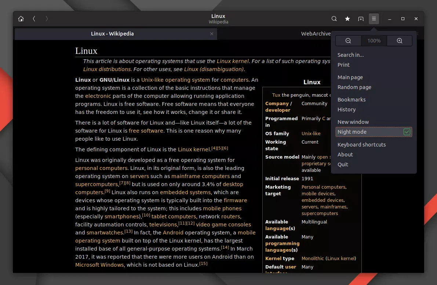Open the supercomputers link under Marketing target
437x285 pixels.
pyautogui.click(x=320, y=214)
